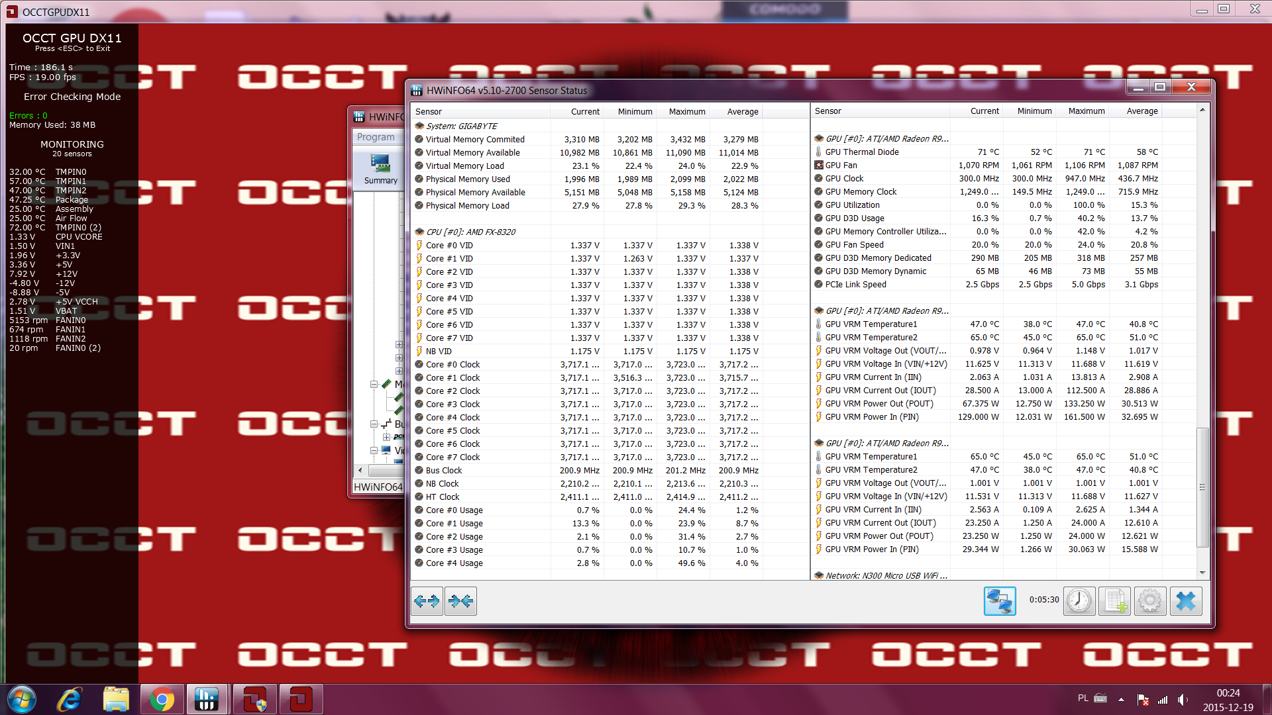Open the Action Center flag tray icon
The image size is (1272, 715).
(x=1143, y=700)
